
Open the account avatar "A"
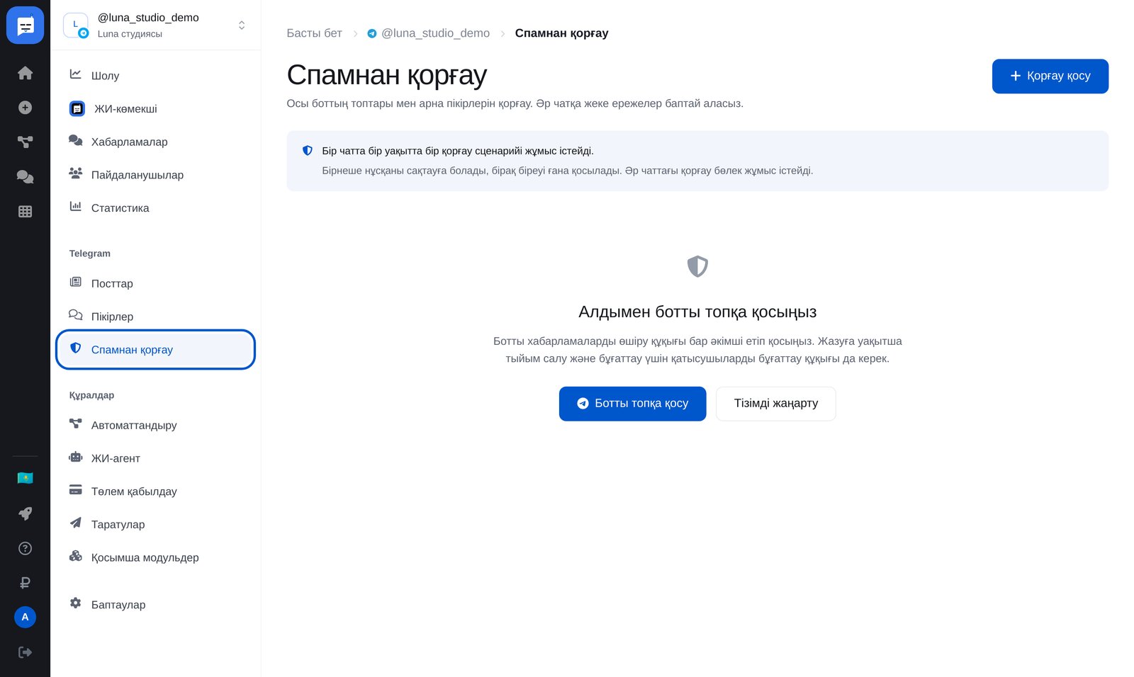(25, 617)
